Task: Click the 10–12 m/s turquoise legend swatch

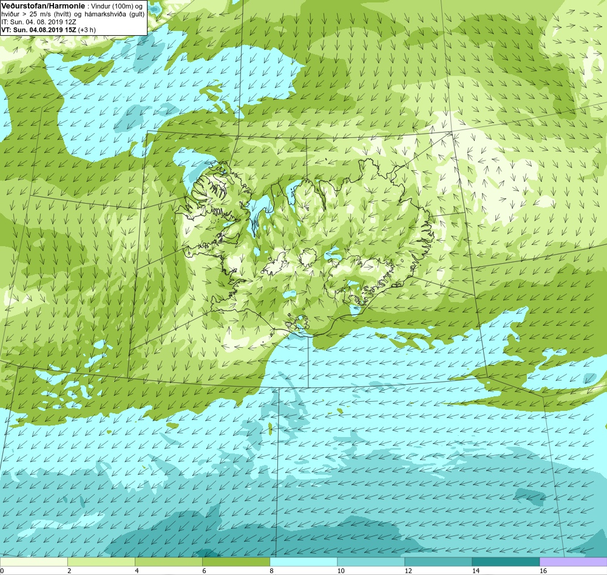Action: click(371, 562)
